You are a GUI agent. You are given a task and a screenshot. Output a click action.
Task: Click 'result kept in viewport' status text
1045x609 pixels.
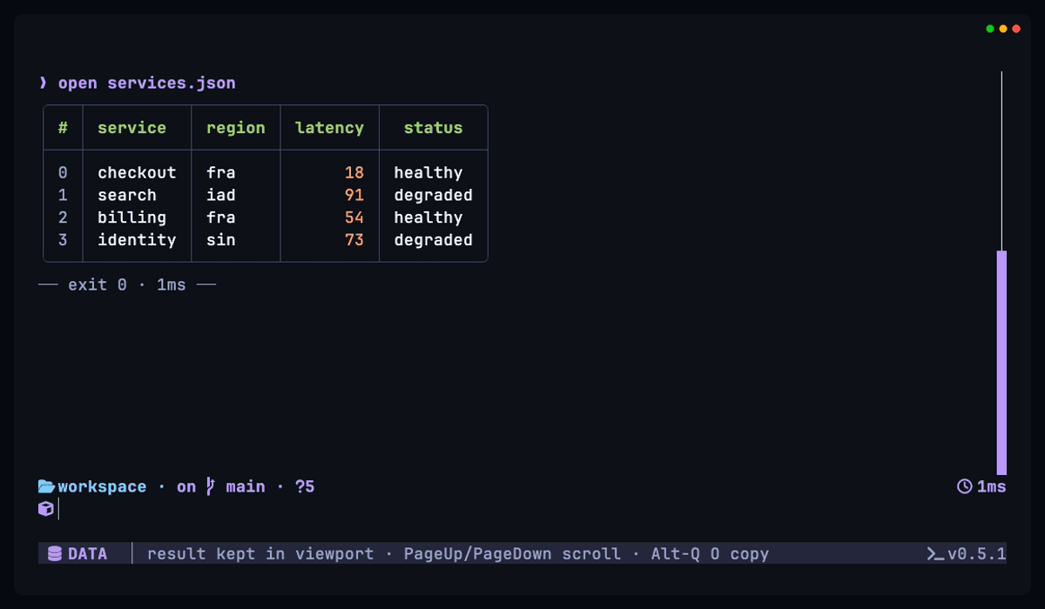(260, 554)
